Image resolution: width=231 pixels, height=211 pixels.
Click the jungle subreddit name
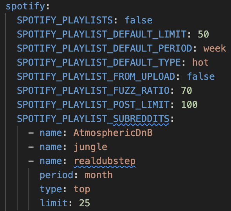[x=90, y=147]
